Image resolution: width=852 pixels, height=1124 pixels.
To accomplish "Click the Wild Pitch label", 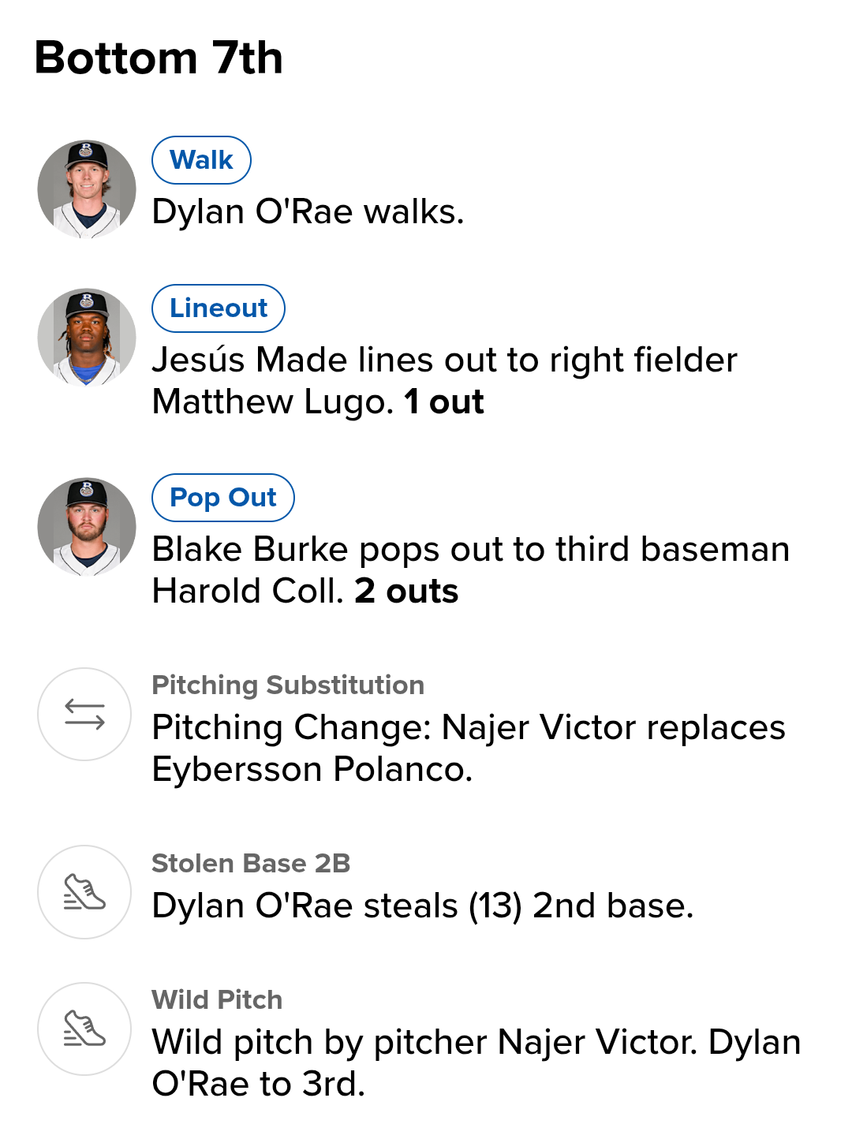I will tap(217, 999).
